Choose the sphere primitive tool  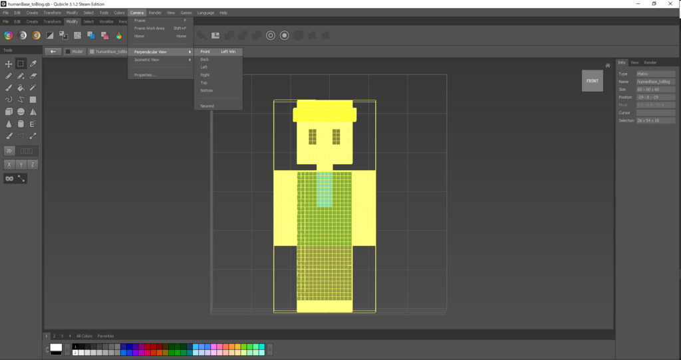[21, 112]
